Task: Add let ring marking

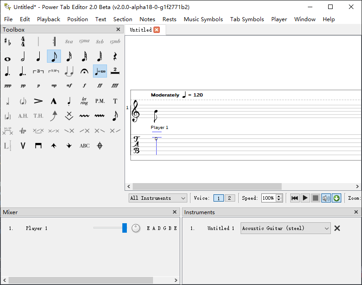Action: [x=84, y=101]
